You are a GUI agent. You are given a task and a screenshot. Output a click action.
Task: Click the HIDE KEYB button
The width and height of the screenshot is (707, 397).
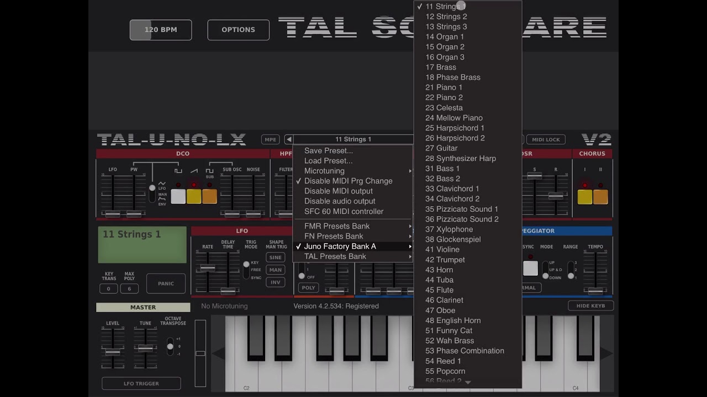coord(591,305)
